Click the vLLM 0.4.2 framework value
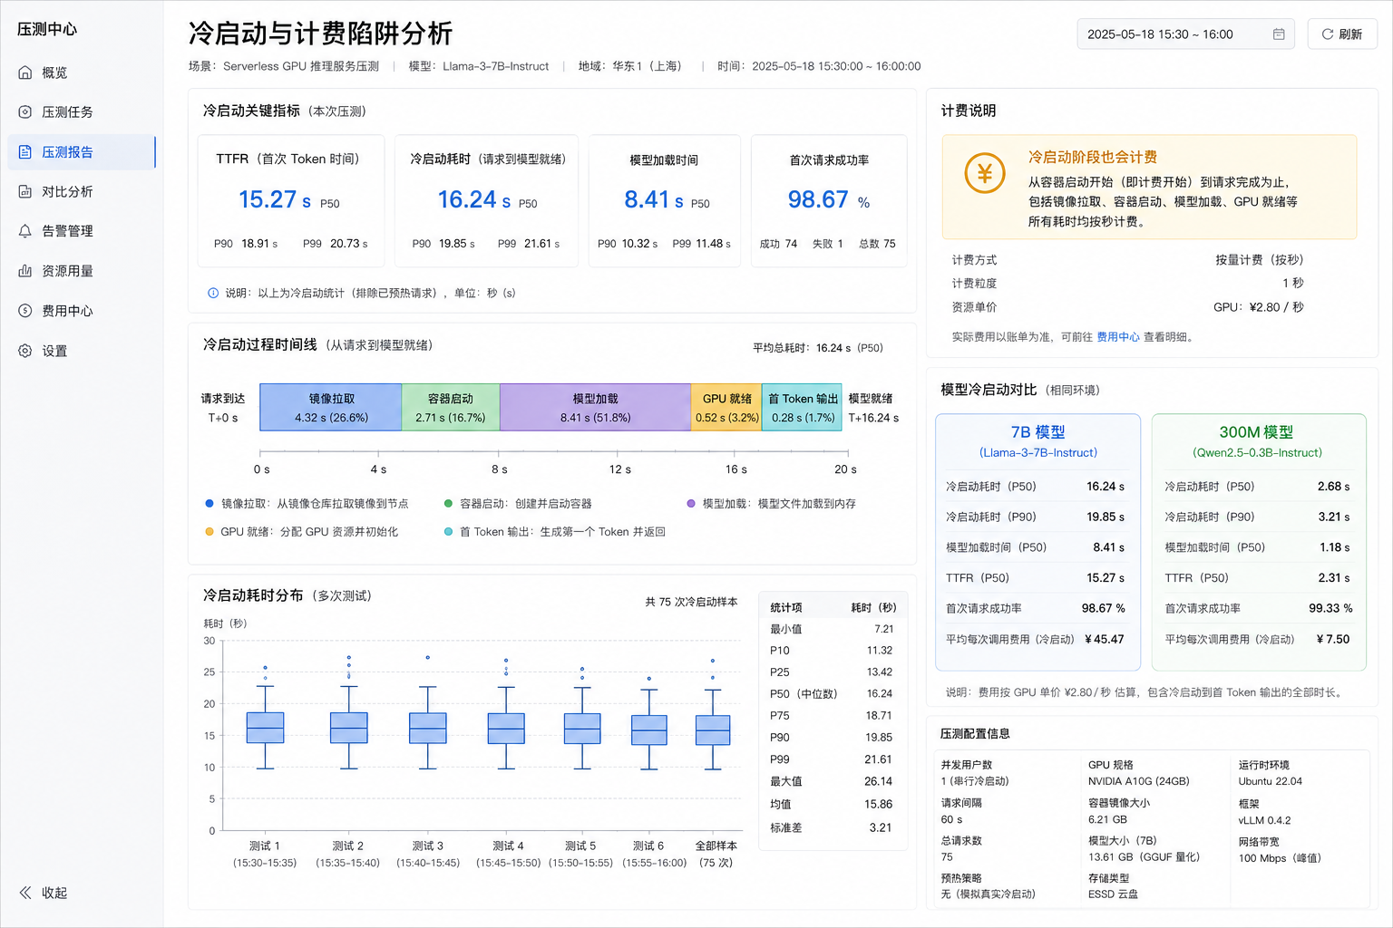Viewport: 1393px width, 928px height. 1264,820
